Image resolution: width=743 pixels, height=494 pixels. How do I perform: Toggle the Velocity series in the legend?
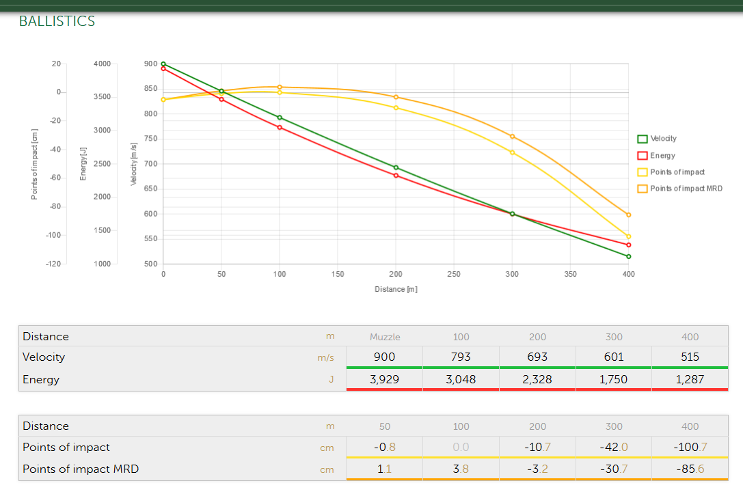click(x=662, y=139)
